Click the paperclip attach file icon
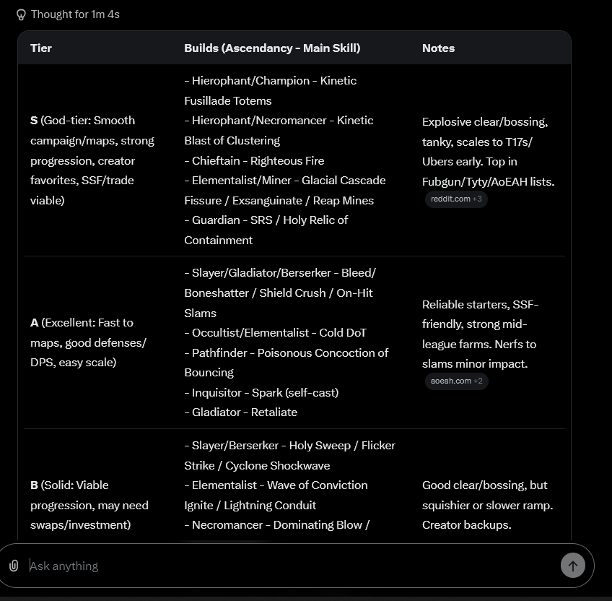Screen dimensions: 612x601 coord(14,566)
